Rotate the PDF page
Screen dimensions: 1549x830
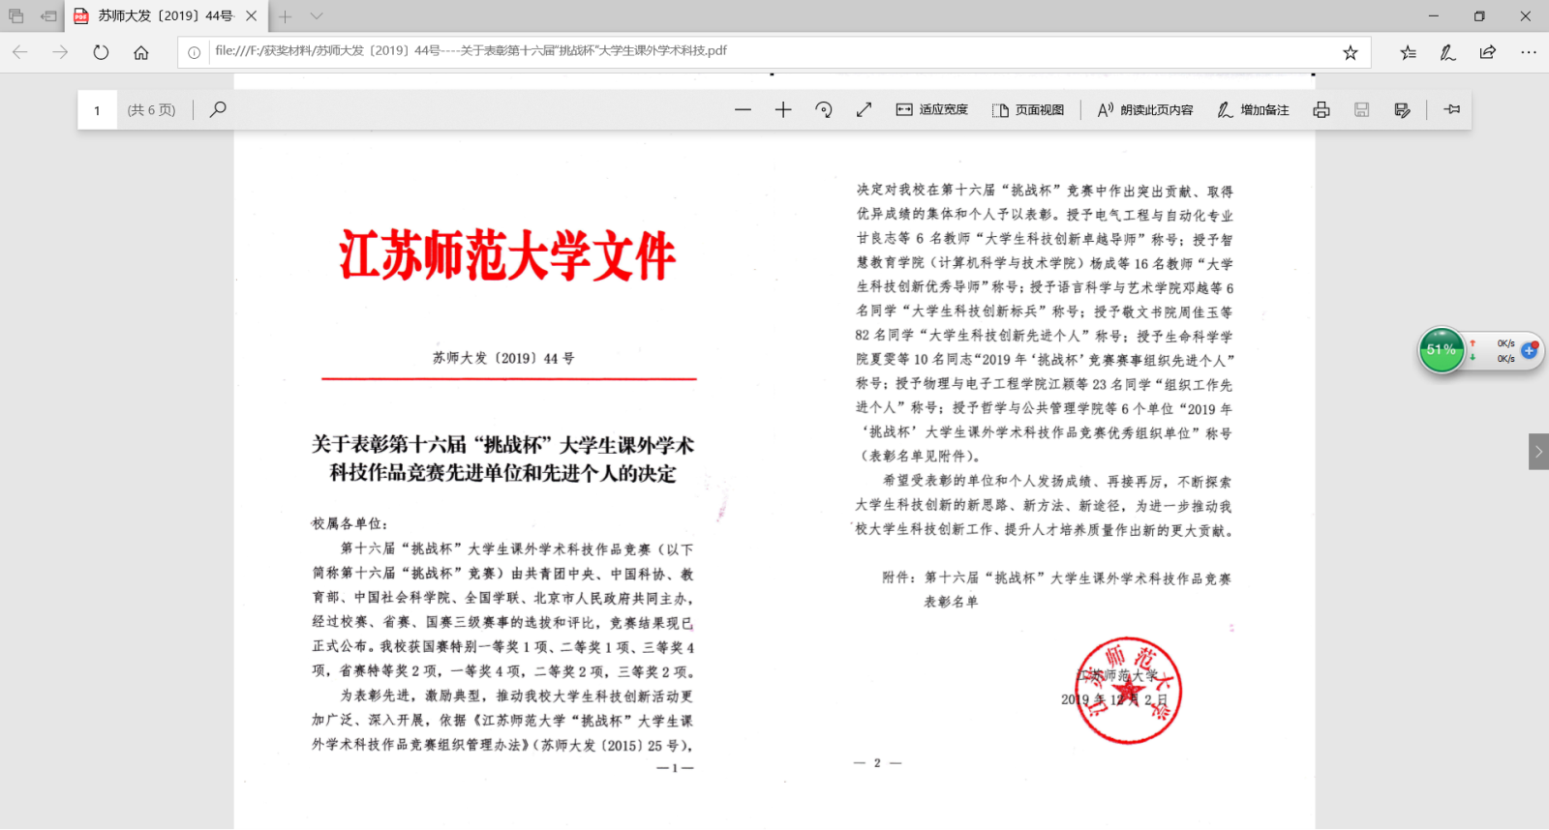824,110
